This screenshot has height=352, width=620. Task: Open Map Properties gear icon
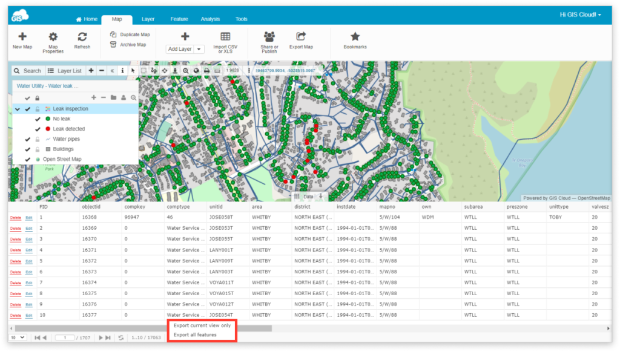53,37
